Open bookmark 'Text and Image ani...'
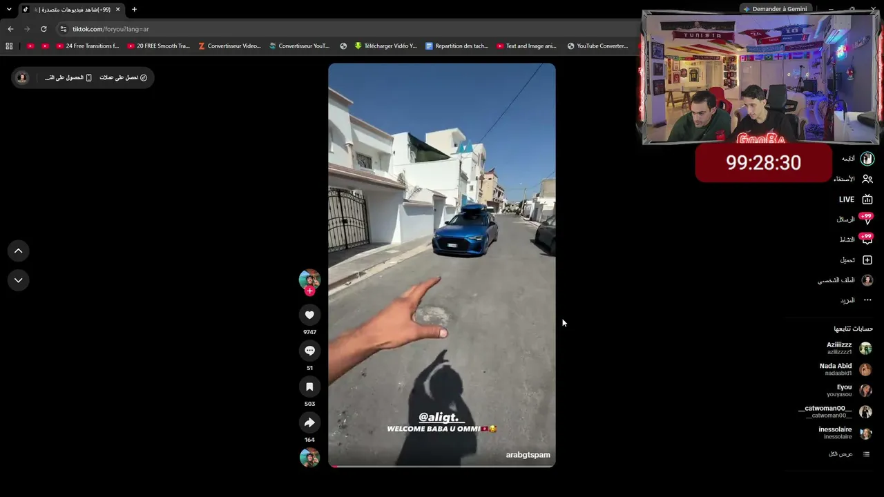Image resolution: width=884 pixels, height=497 pixels. click(526, 46)
